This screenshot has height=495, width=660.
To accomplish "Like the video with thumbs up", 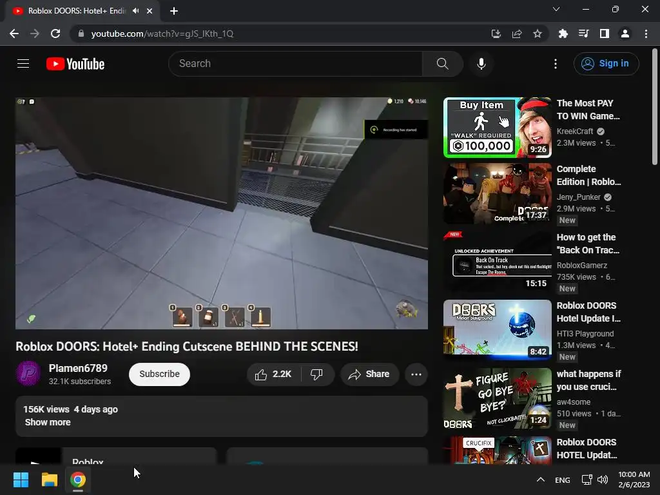I will [273, 374].
